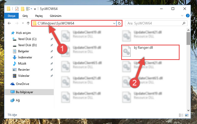Screen dimensions: 197x124
Task: Switch to large thumbnails view icon
Action: click(x=187, y=115)
